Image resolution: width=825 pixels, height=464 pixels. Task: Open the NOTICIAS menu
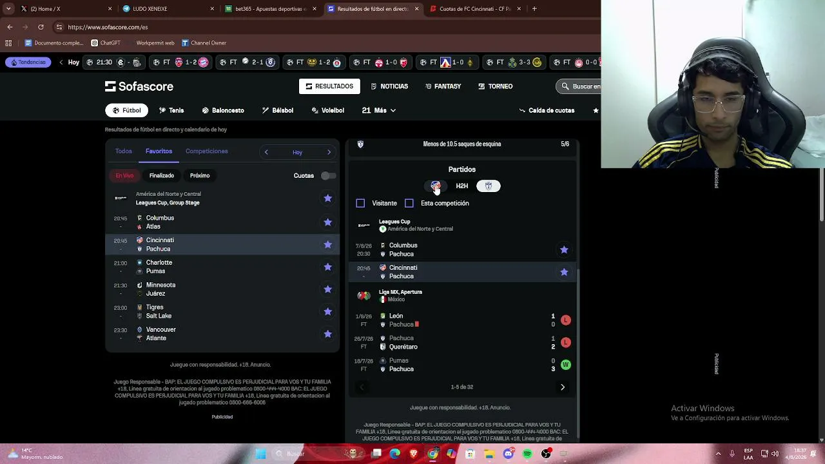click(389, 86)
